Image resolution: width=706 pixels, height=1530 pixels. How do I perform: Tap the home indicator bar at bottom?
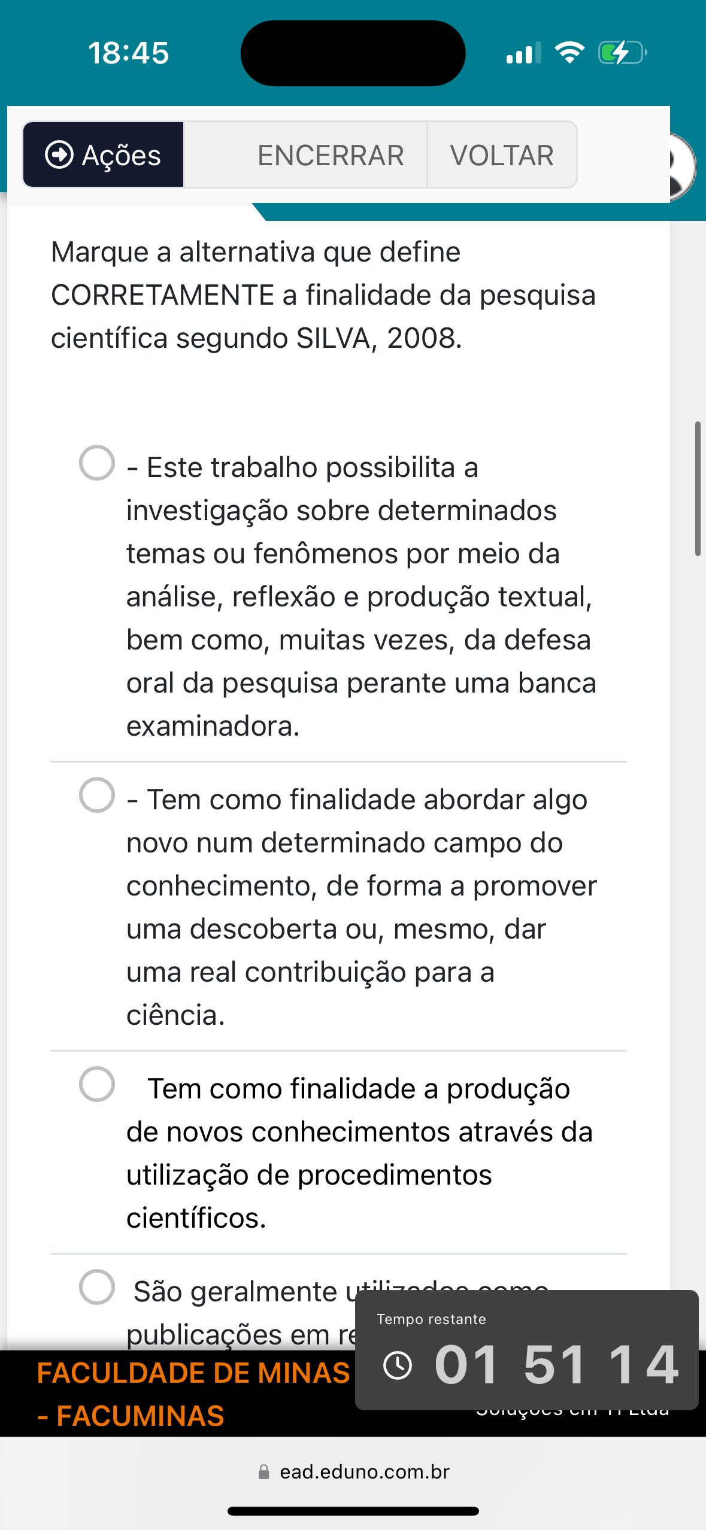(353, 1511)
